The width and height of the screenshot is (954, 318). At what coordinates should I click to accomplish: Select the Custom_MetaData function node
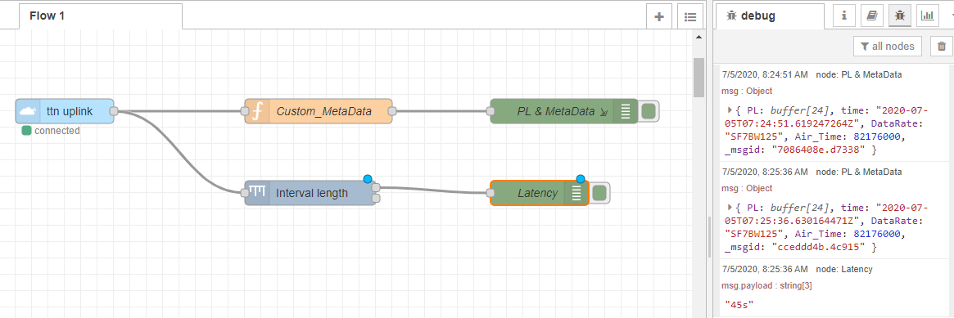click(319, 111)
